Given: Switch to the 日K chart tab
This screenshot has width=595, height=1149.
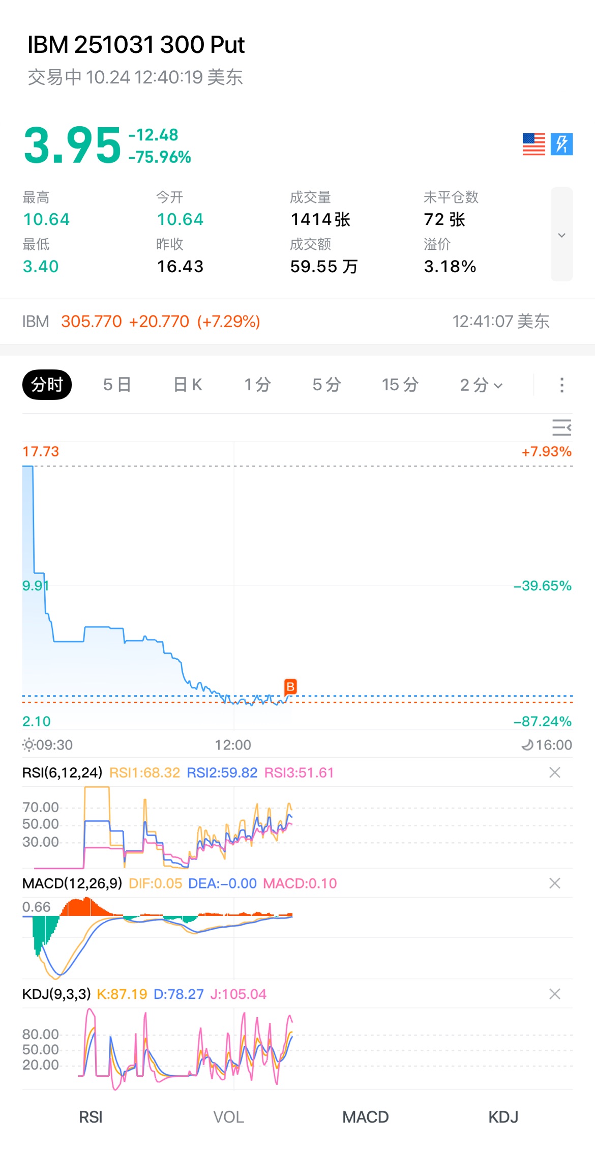Looking at the screenshot, I should coord(188,385).
